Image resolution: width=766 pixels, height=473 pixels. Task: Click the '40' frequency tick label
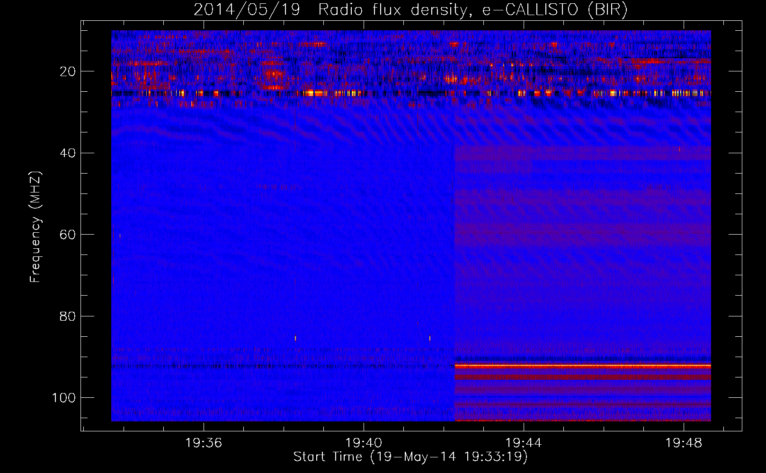(68, 153)
